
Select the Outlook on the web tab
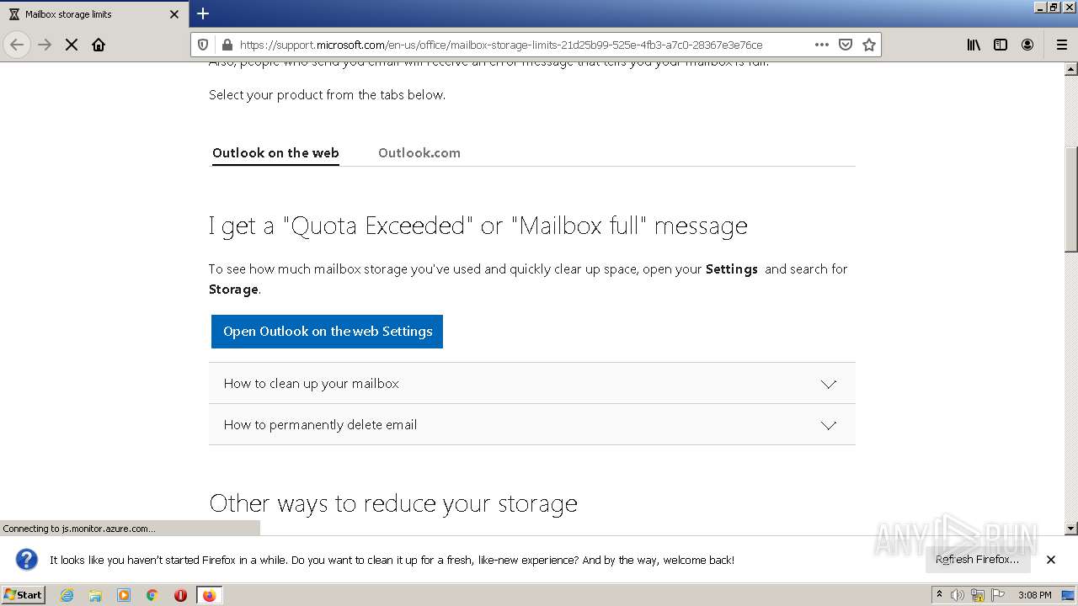pyautogui.click(x=275, y=153)
